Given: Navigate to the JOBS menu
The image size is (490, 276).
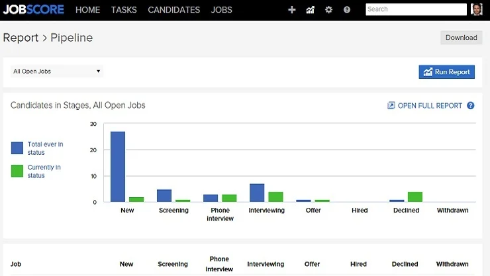Looking at the screenshot, I should pos(222,10).
